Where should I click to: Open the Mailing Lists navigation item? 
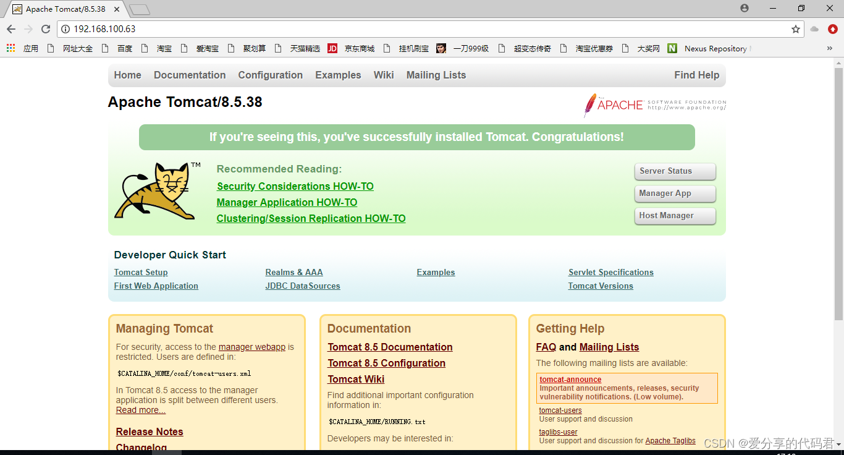click(436, 75)
